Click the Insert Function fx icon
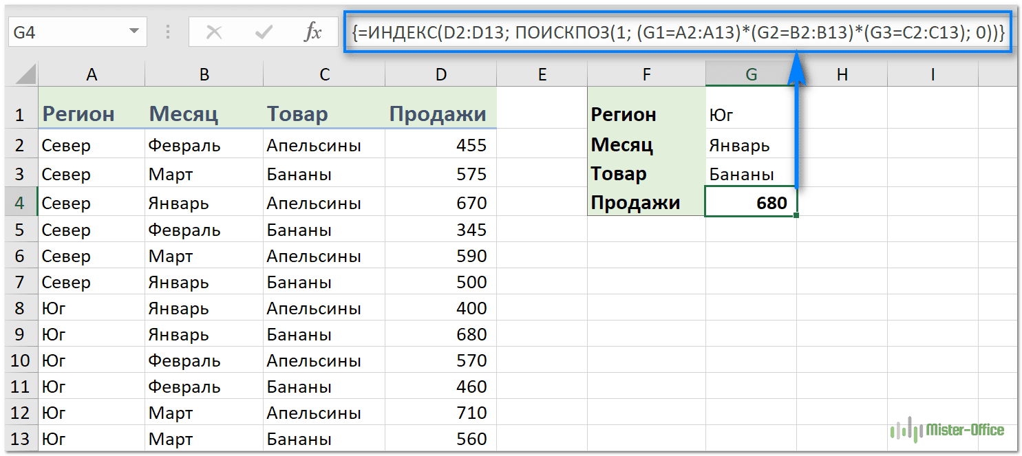Image resolution: width=1022 pixels, height=456 pixels. coord(312,32)
